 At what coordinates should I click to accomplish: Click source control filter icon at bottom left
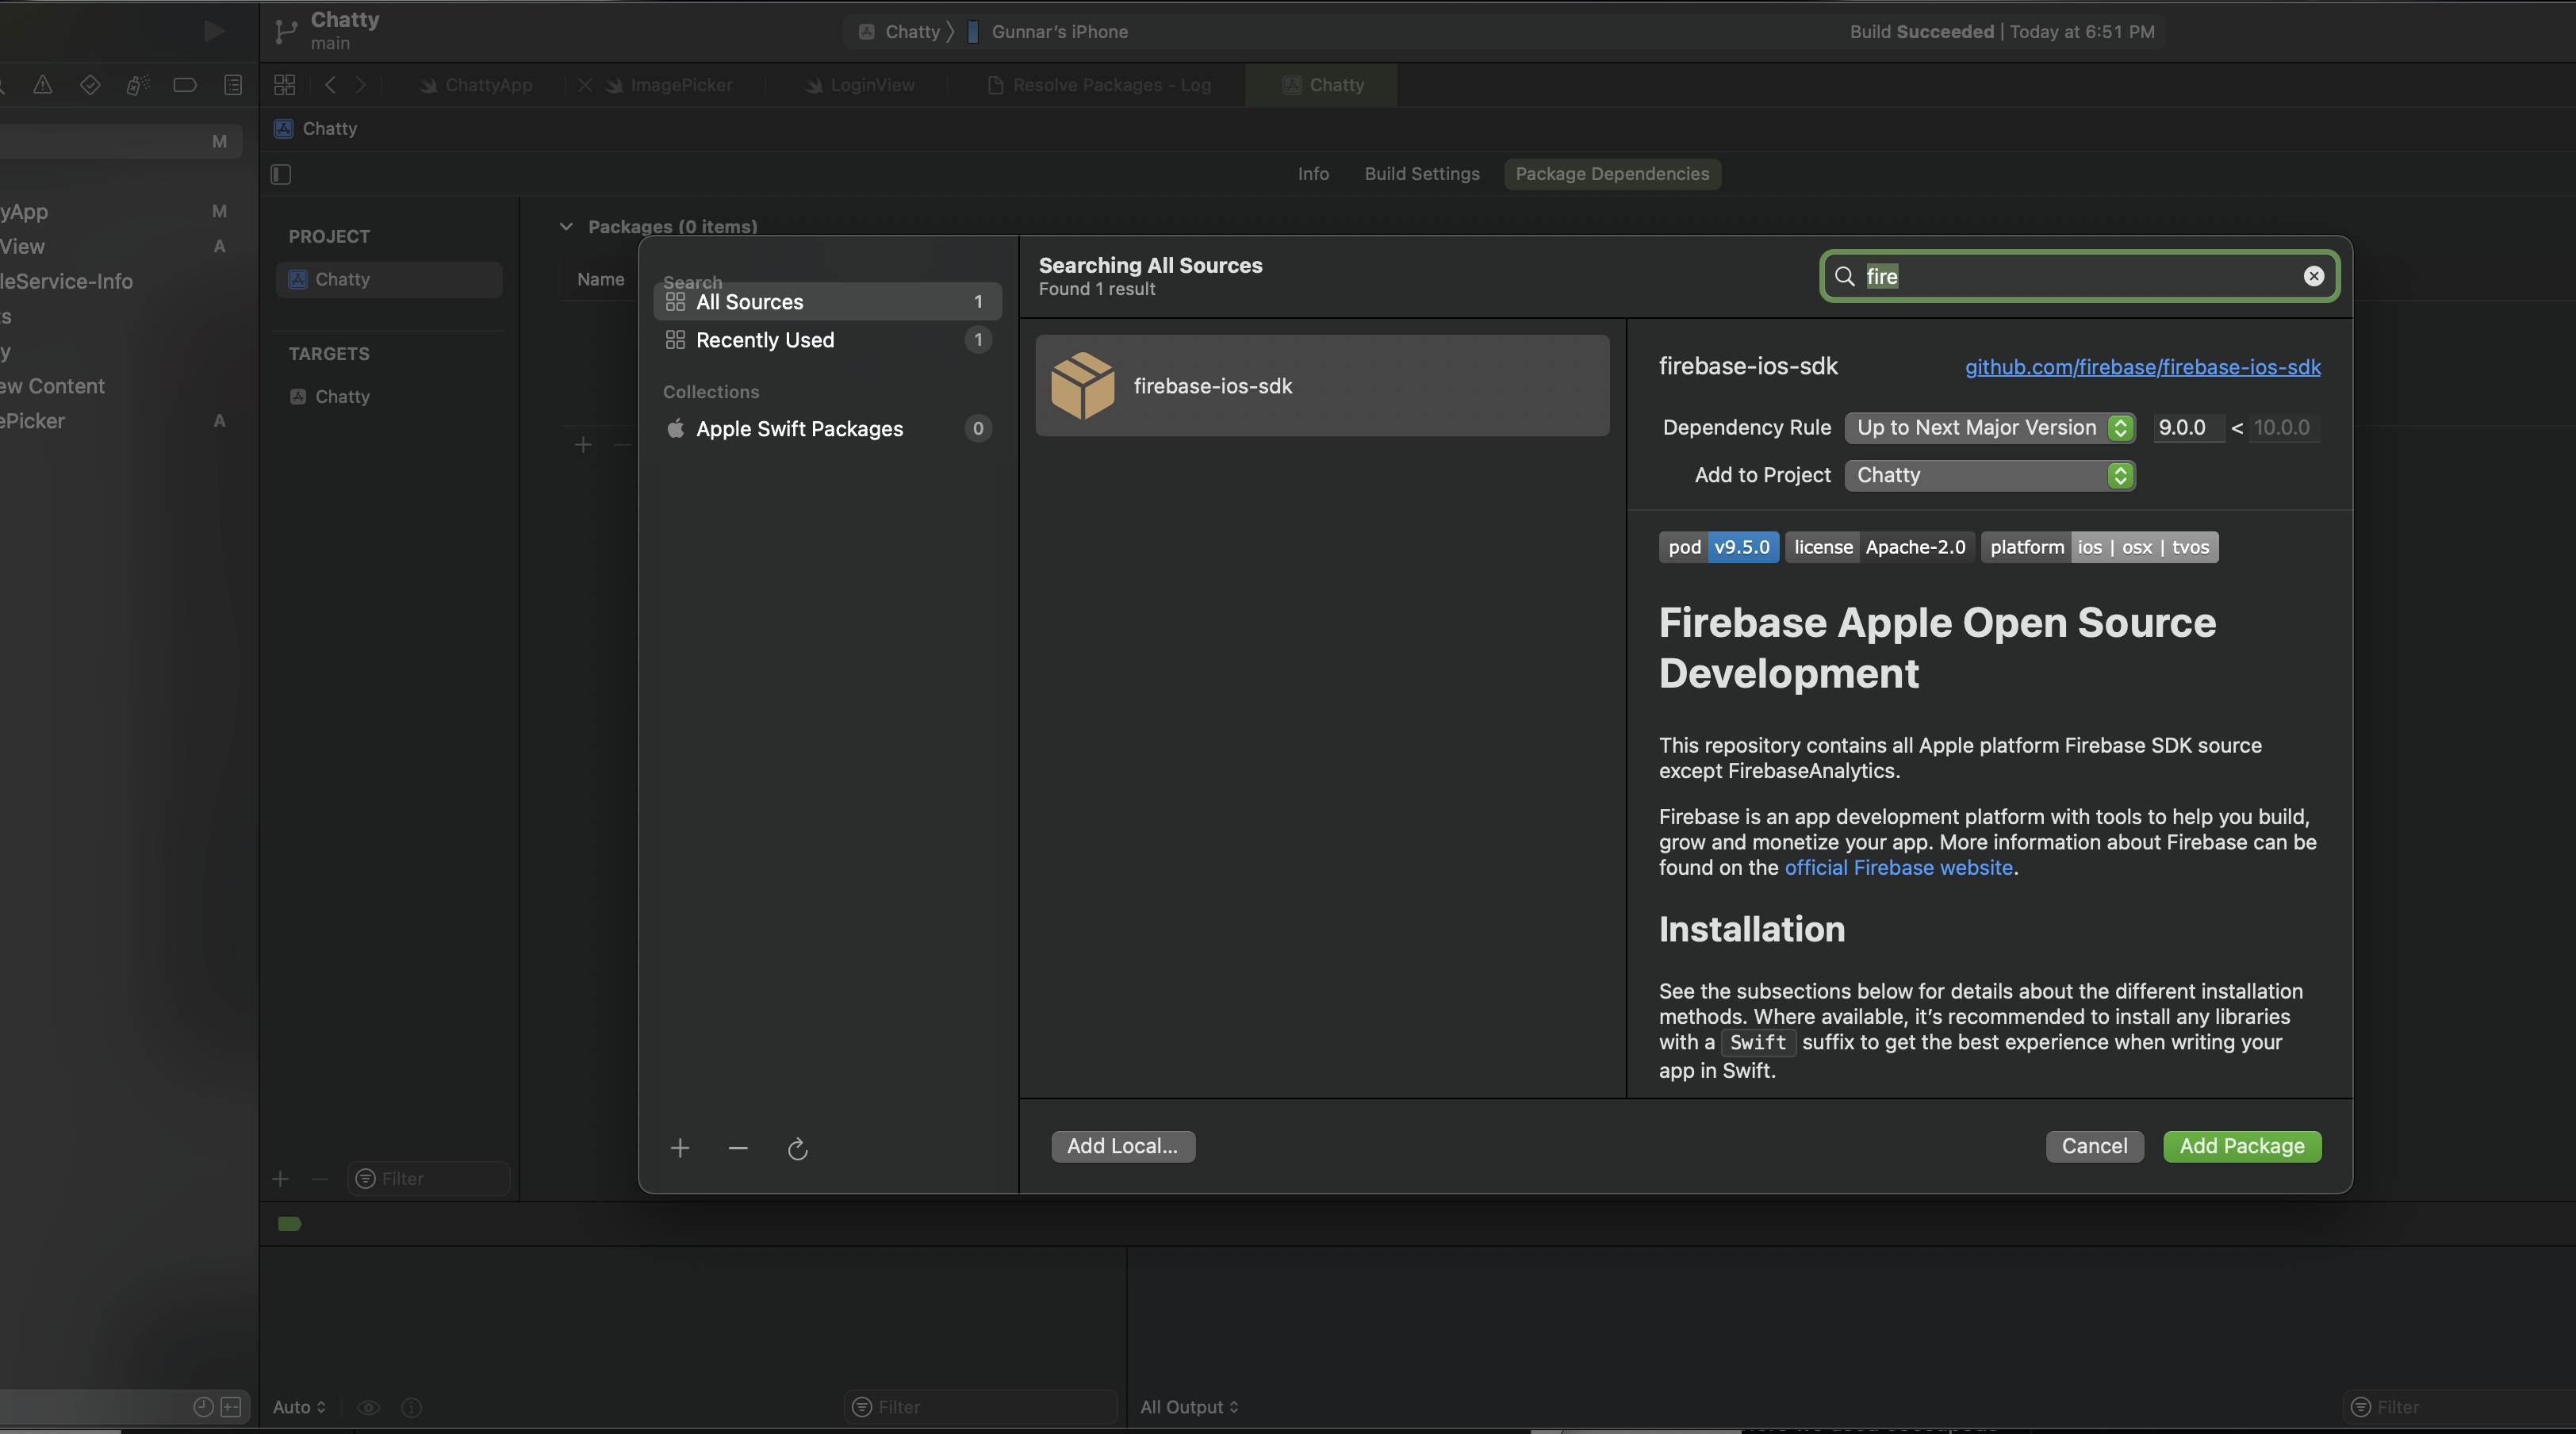(x=231, y=1407)
